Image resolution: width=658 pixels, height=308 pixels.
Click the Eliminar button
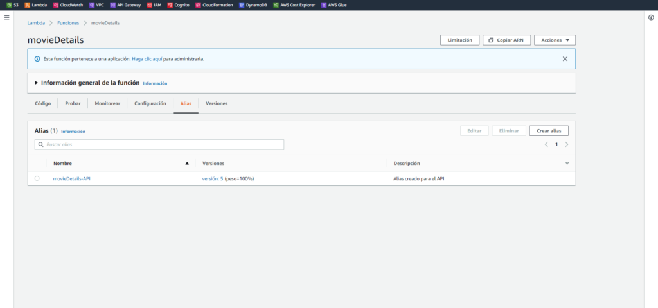(x=509, y=131)
